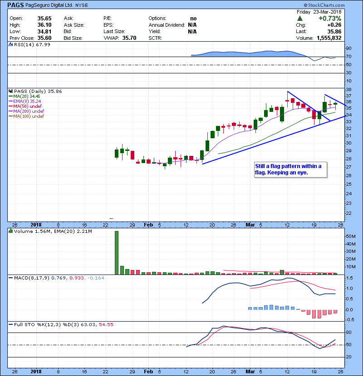Click the blue flag pattern annotation box
Viewport: 363px width, 376px height.
(288, 169)
